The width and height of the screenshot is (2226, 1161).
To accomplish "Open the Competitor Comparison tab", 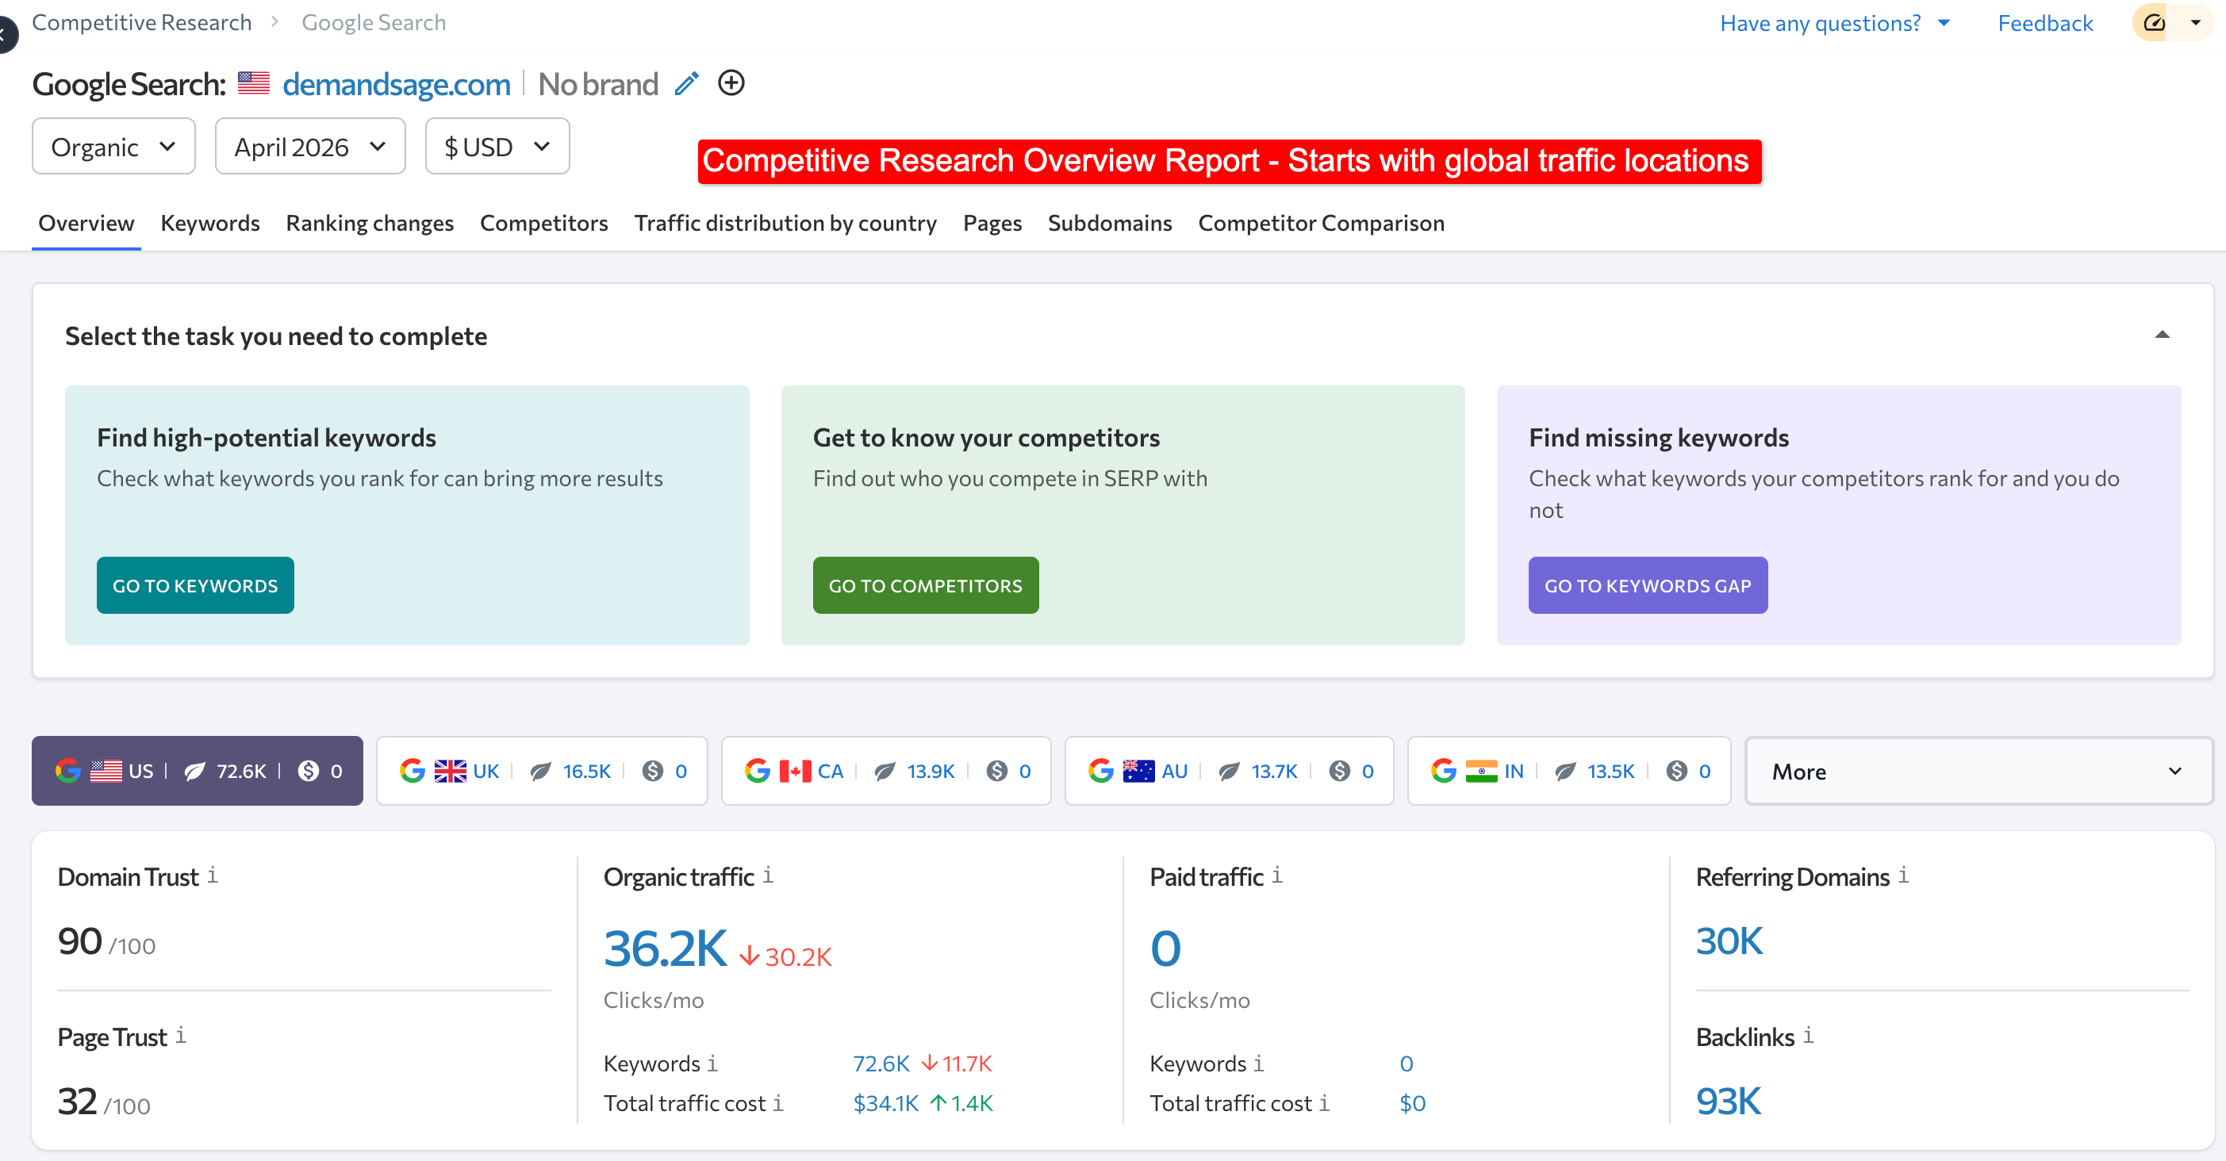I will [x=1320, y=223].
